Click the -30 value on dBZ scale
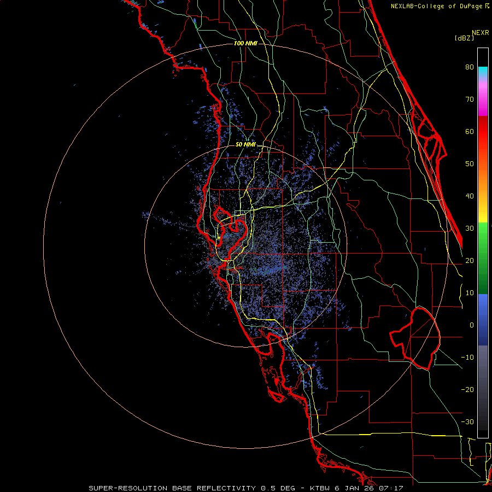Image resolution: width=492 pixels, height=492 pixels. tap(467, 421)
